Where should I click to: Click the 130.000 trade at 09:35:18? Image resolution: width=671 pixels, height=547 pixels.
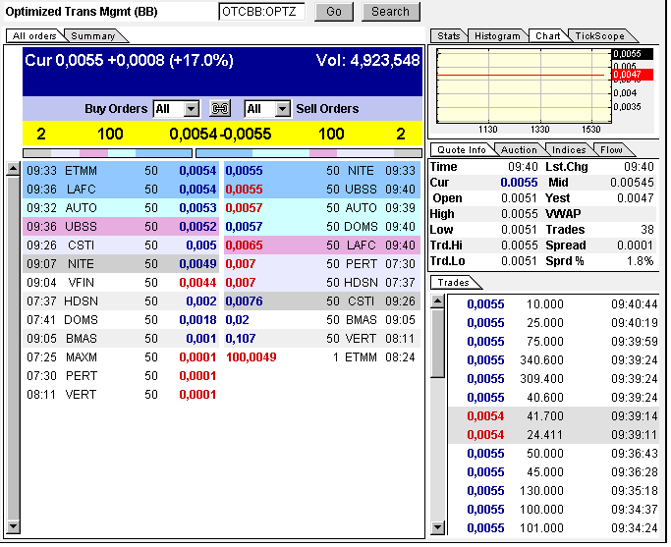pos(553,491)
